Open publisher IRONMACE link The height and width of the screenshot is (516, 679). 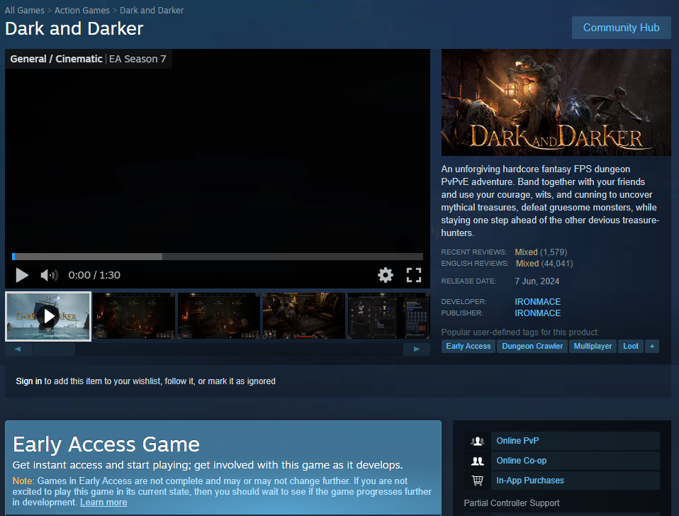click(x=537, y=313)
